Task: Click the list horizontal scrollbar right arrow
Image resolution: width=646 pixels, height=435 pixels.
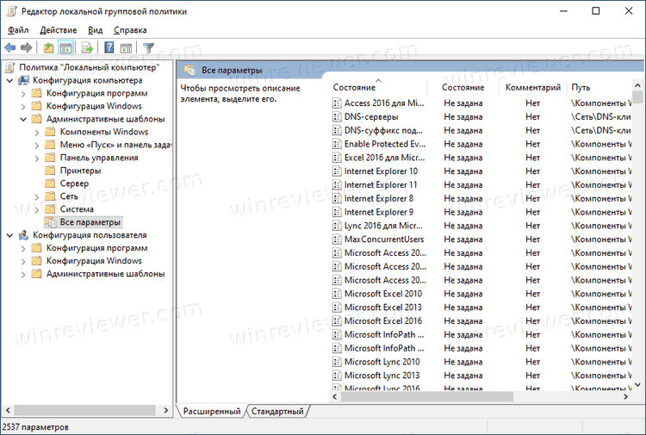Action: click(626, 397)
